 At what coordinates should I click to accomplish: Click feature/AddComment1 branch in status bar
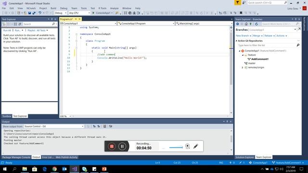point(288,162)
